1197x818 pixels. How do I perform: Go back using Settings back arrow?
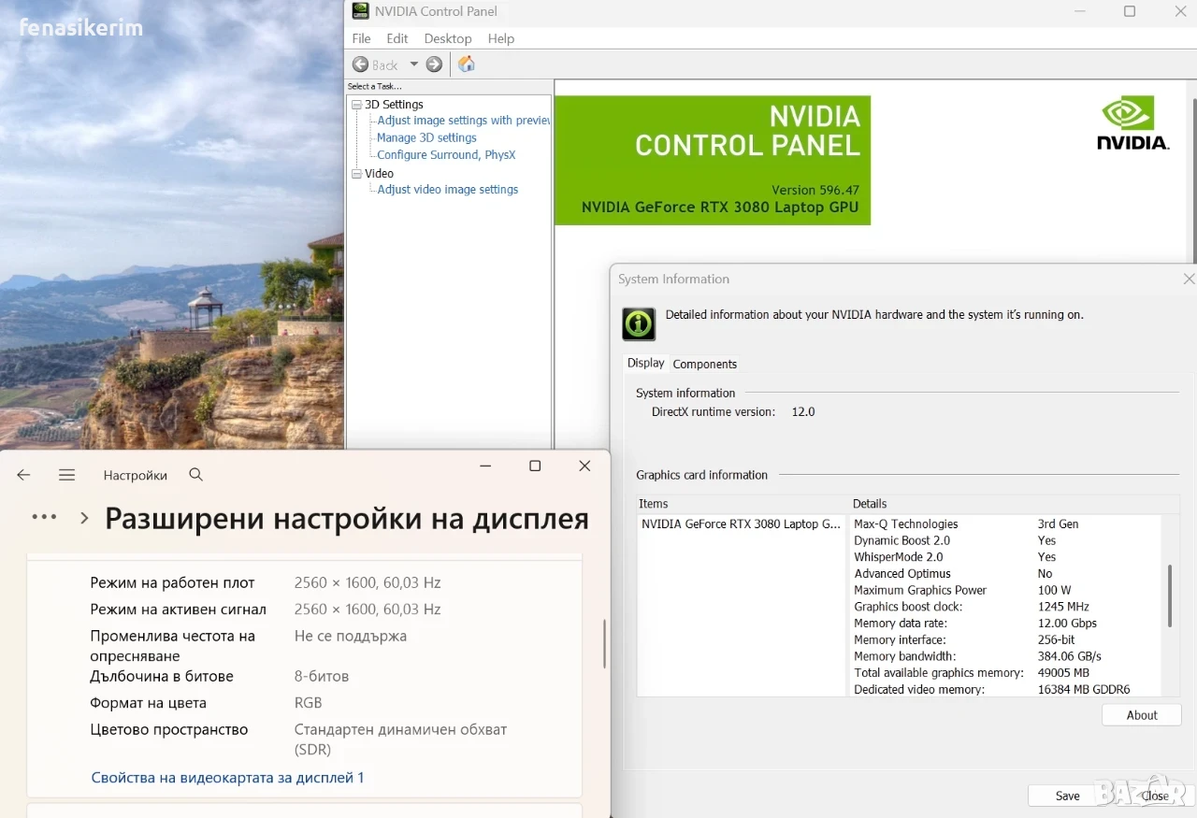coord(23,475)
